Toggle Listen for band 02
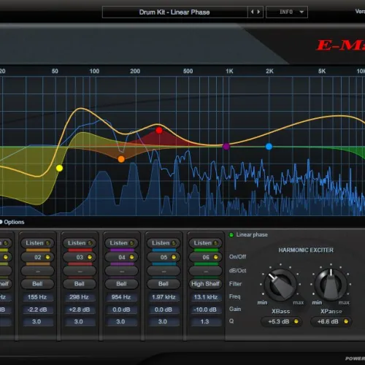The height and width of the screenshot is (365, 365). pos(37,243)
